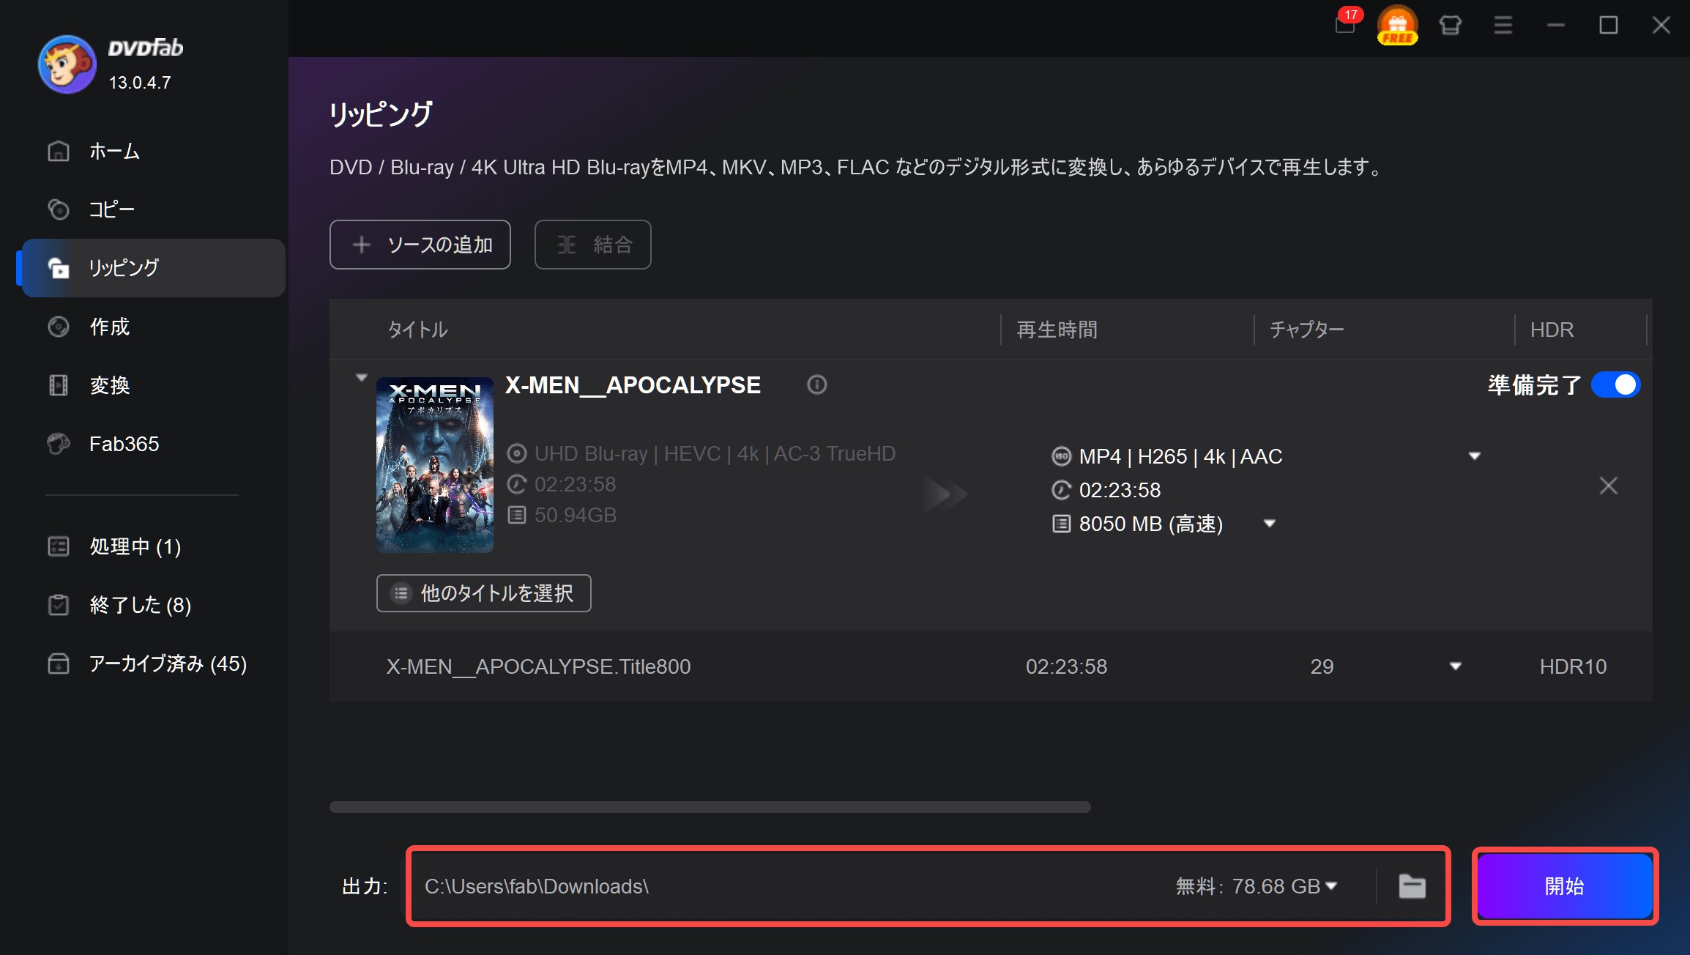The width and height of the screenshot is (1690, 955).
Task: Open the hamburger settings menu
Action: [x=1503, y=25]
